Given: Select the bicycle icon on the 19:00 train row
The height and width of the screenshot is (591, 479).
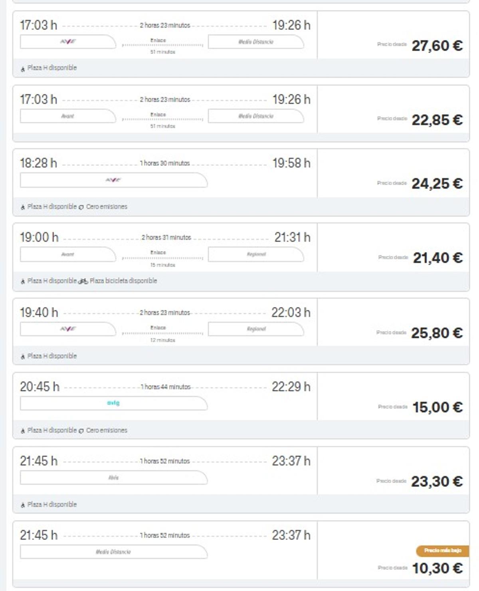Looking at the screenshot, I should tap(83, 281).
